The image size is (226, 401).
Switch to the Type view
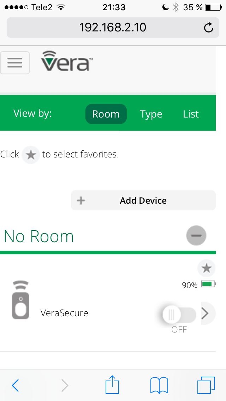coord(151,114)
